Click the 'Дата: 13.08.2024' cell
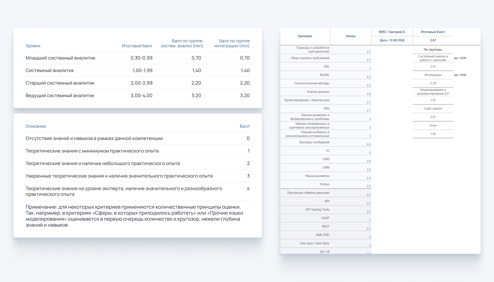Screen dimensions: 494x282 pos(392,40)
